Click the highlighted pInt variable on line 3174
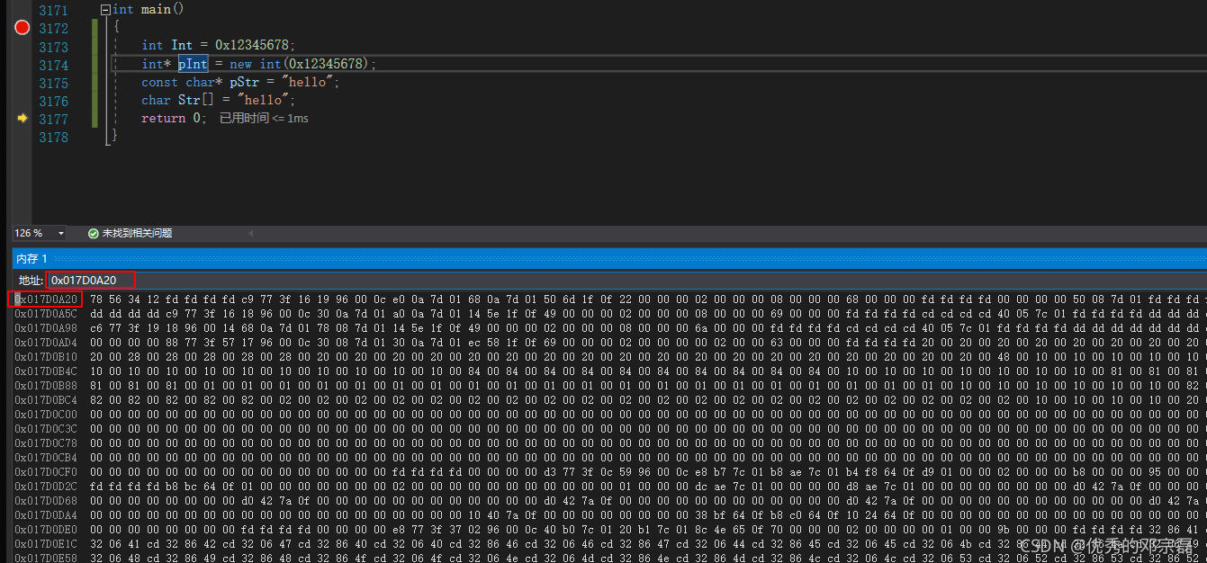Screen dimensions: 1207x563 click(193, 64)
